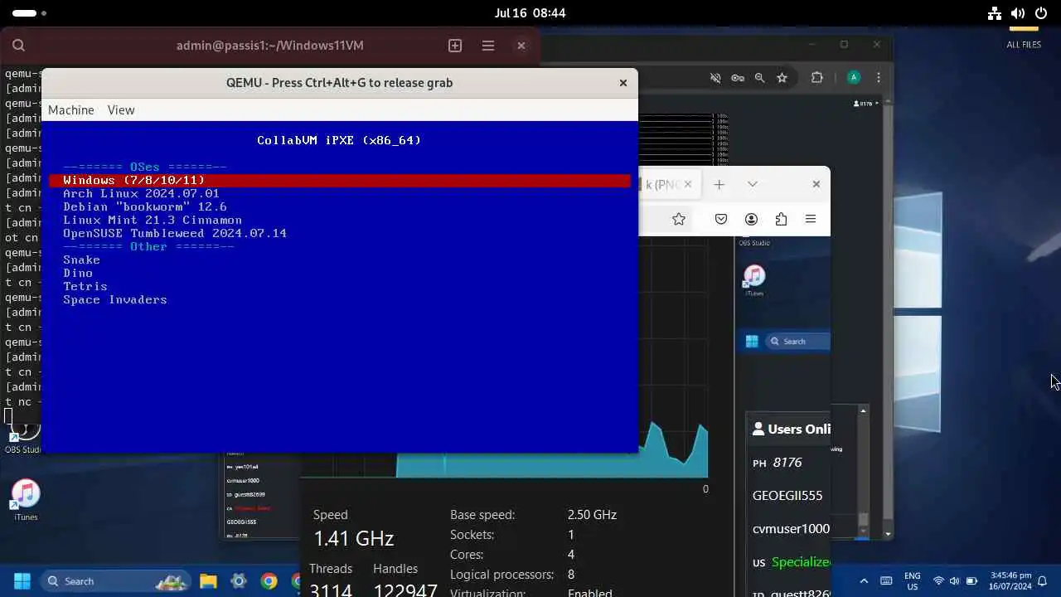Select Windows (7/8/10/11) boot entry
The image size is (1061, 597).
point(340,180)
